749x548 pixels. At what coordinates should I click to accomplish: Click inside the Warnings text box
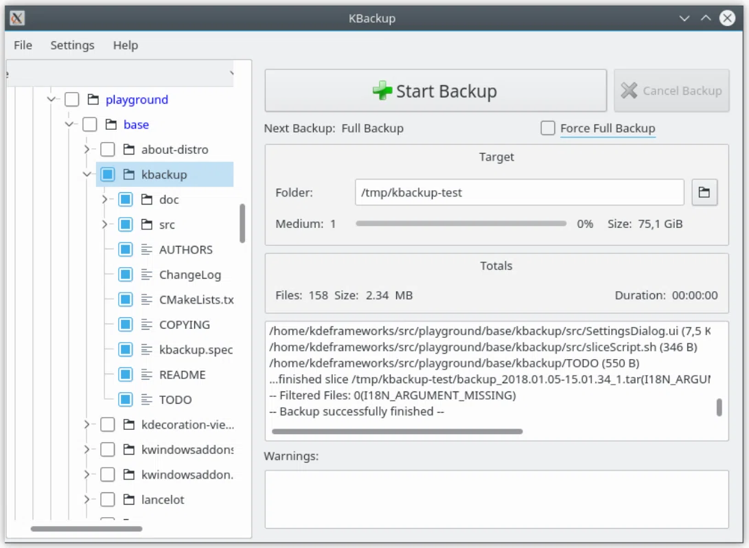[497, 499]
